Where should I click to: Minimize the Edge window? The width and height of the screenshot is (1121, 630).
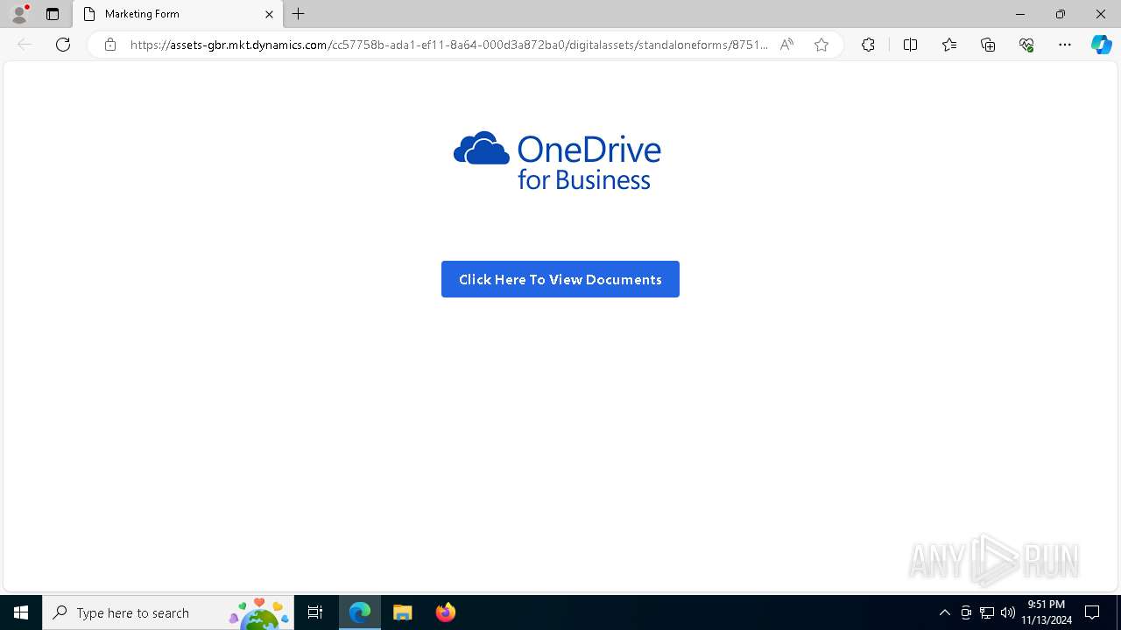tap(1020, 14)
